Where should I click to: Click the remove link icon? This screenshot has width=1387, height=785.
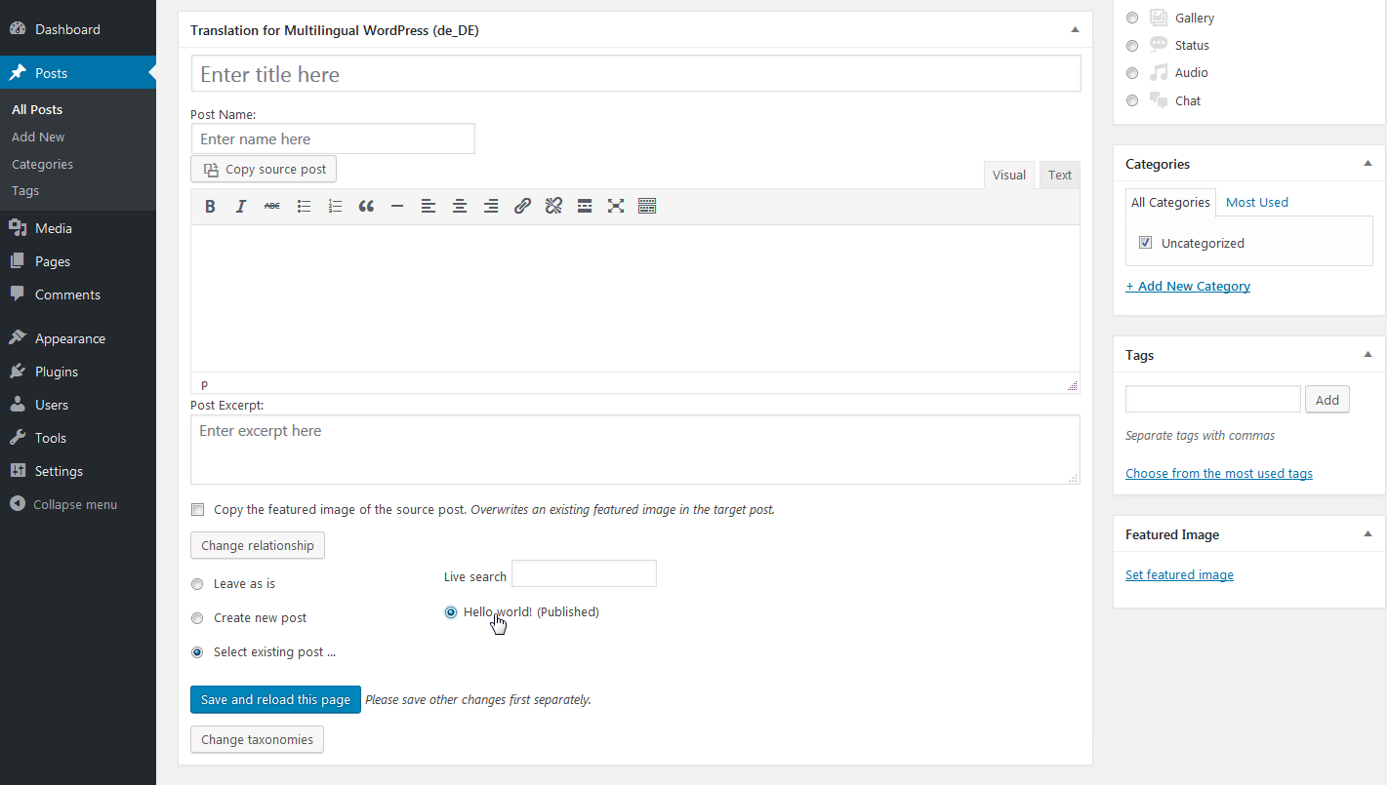[x=553, y=206]
